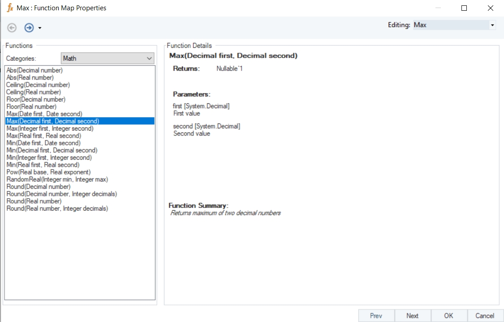Image resolution: width=504 pixels, height=322 pixels.
Task: Choose Floor(Decimal number) function
Action: click(x=36, y=99)
